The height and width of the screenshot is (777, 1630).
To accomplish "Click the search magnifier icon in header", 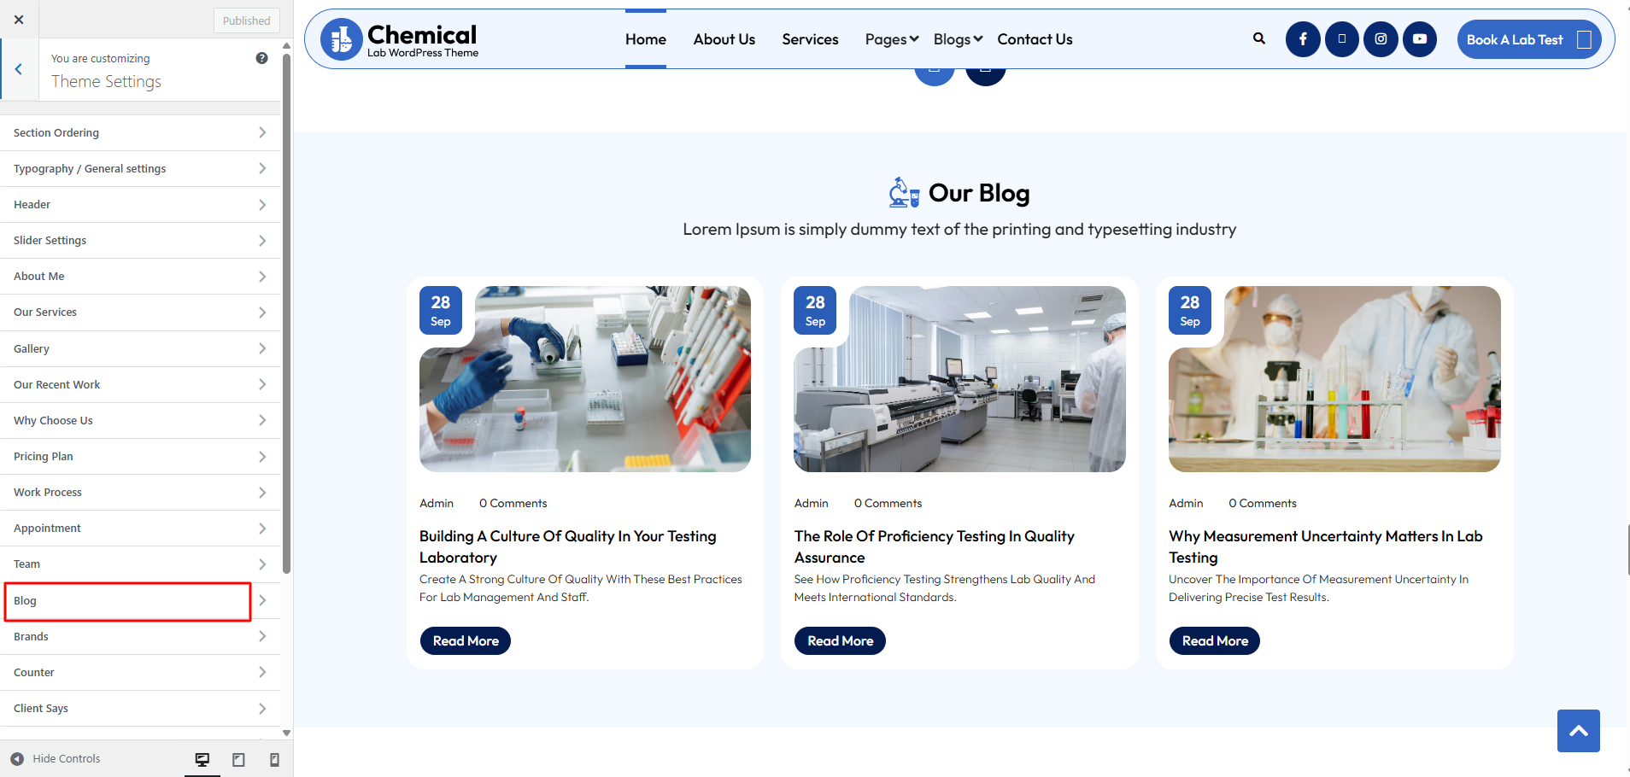I will 1258,38.
